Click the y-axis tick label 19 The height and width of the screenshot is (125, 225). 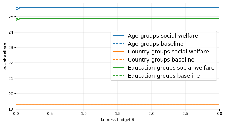tap(11, 109)
